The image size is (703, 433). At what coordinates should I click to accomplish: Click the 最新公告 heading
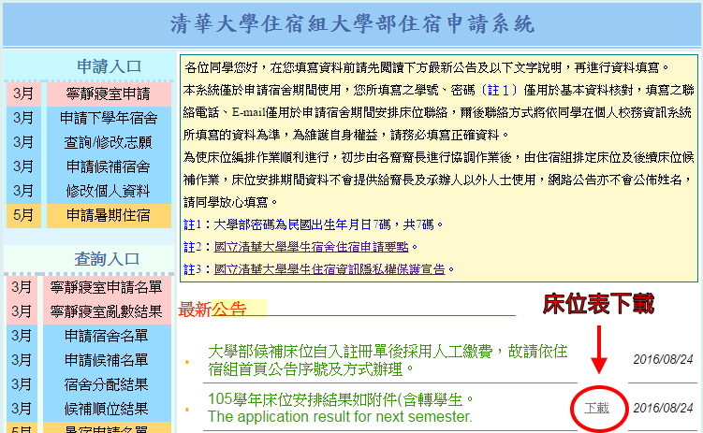click(x=212, y=309)
